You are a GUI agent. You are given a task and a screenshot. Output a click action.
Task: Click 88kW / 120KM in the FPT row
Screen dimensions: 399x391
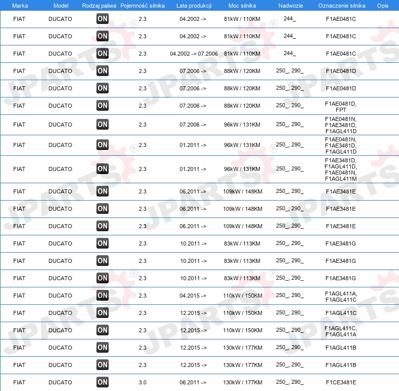tap(242, 106)
